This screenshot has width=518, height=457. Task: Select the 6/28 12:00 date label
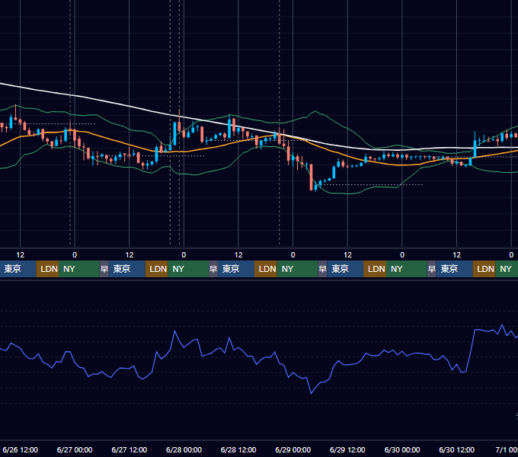238,449
